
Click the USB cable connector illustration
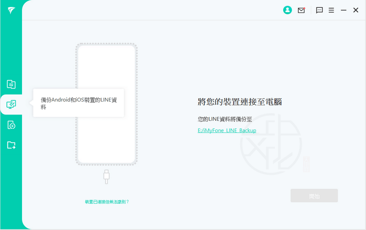107,177
